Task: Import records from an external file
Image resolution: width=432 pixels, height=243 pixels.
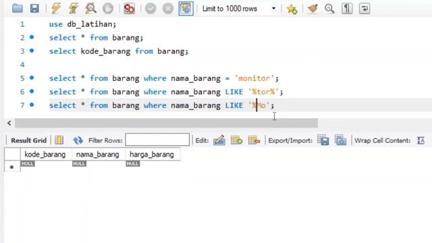Action: (x=340, y=140)
